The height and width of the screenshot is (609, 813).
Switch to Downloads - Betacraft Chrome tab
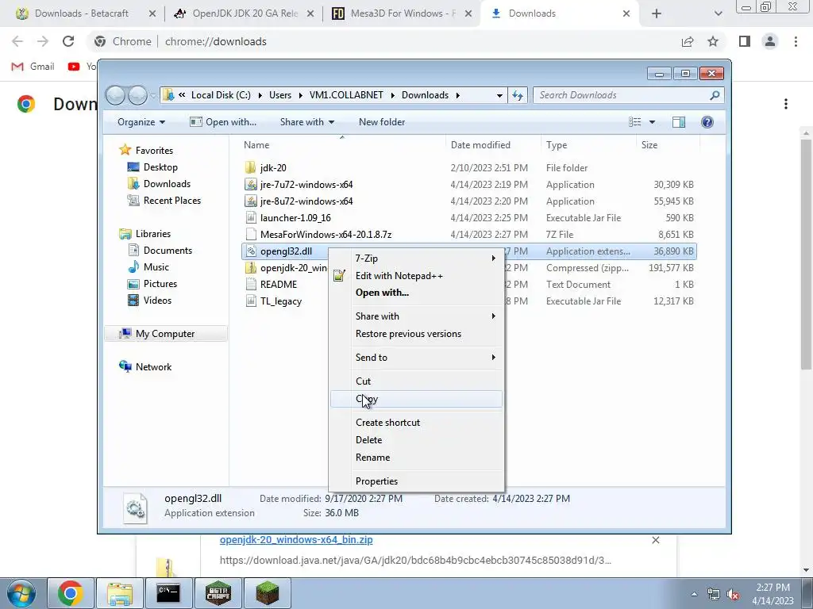coord(81,13)
